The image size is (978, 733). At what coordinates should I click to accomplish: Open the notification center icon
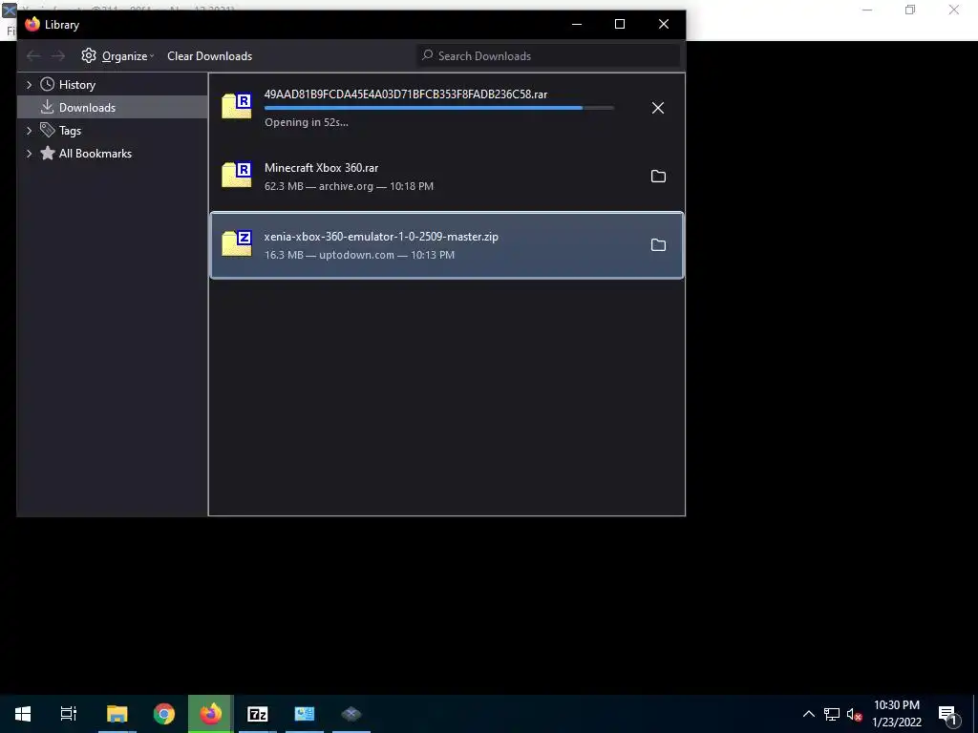click(947, 714)
